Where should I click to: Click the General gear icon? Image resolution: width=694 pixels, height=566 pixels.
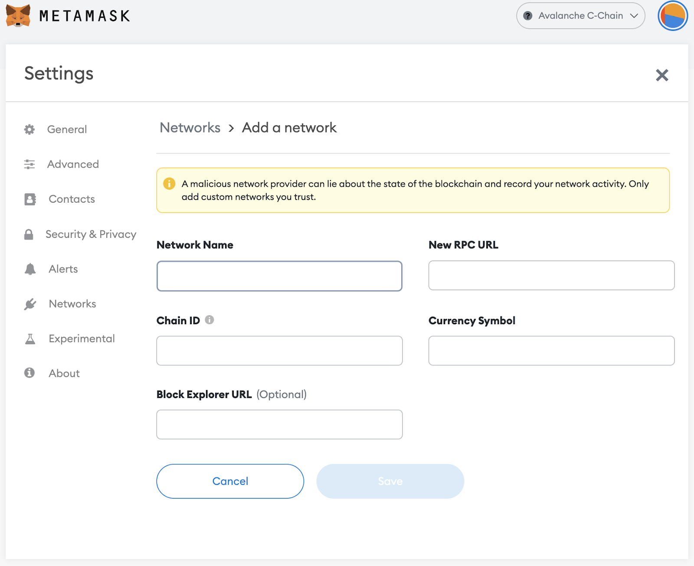(x=29, y=129)
